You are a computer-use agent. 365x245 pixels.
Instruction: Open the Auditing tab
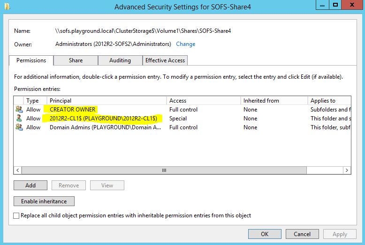120,60
